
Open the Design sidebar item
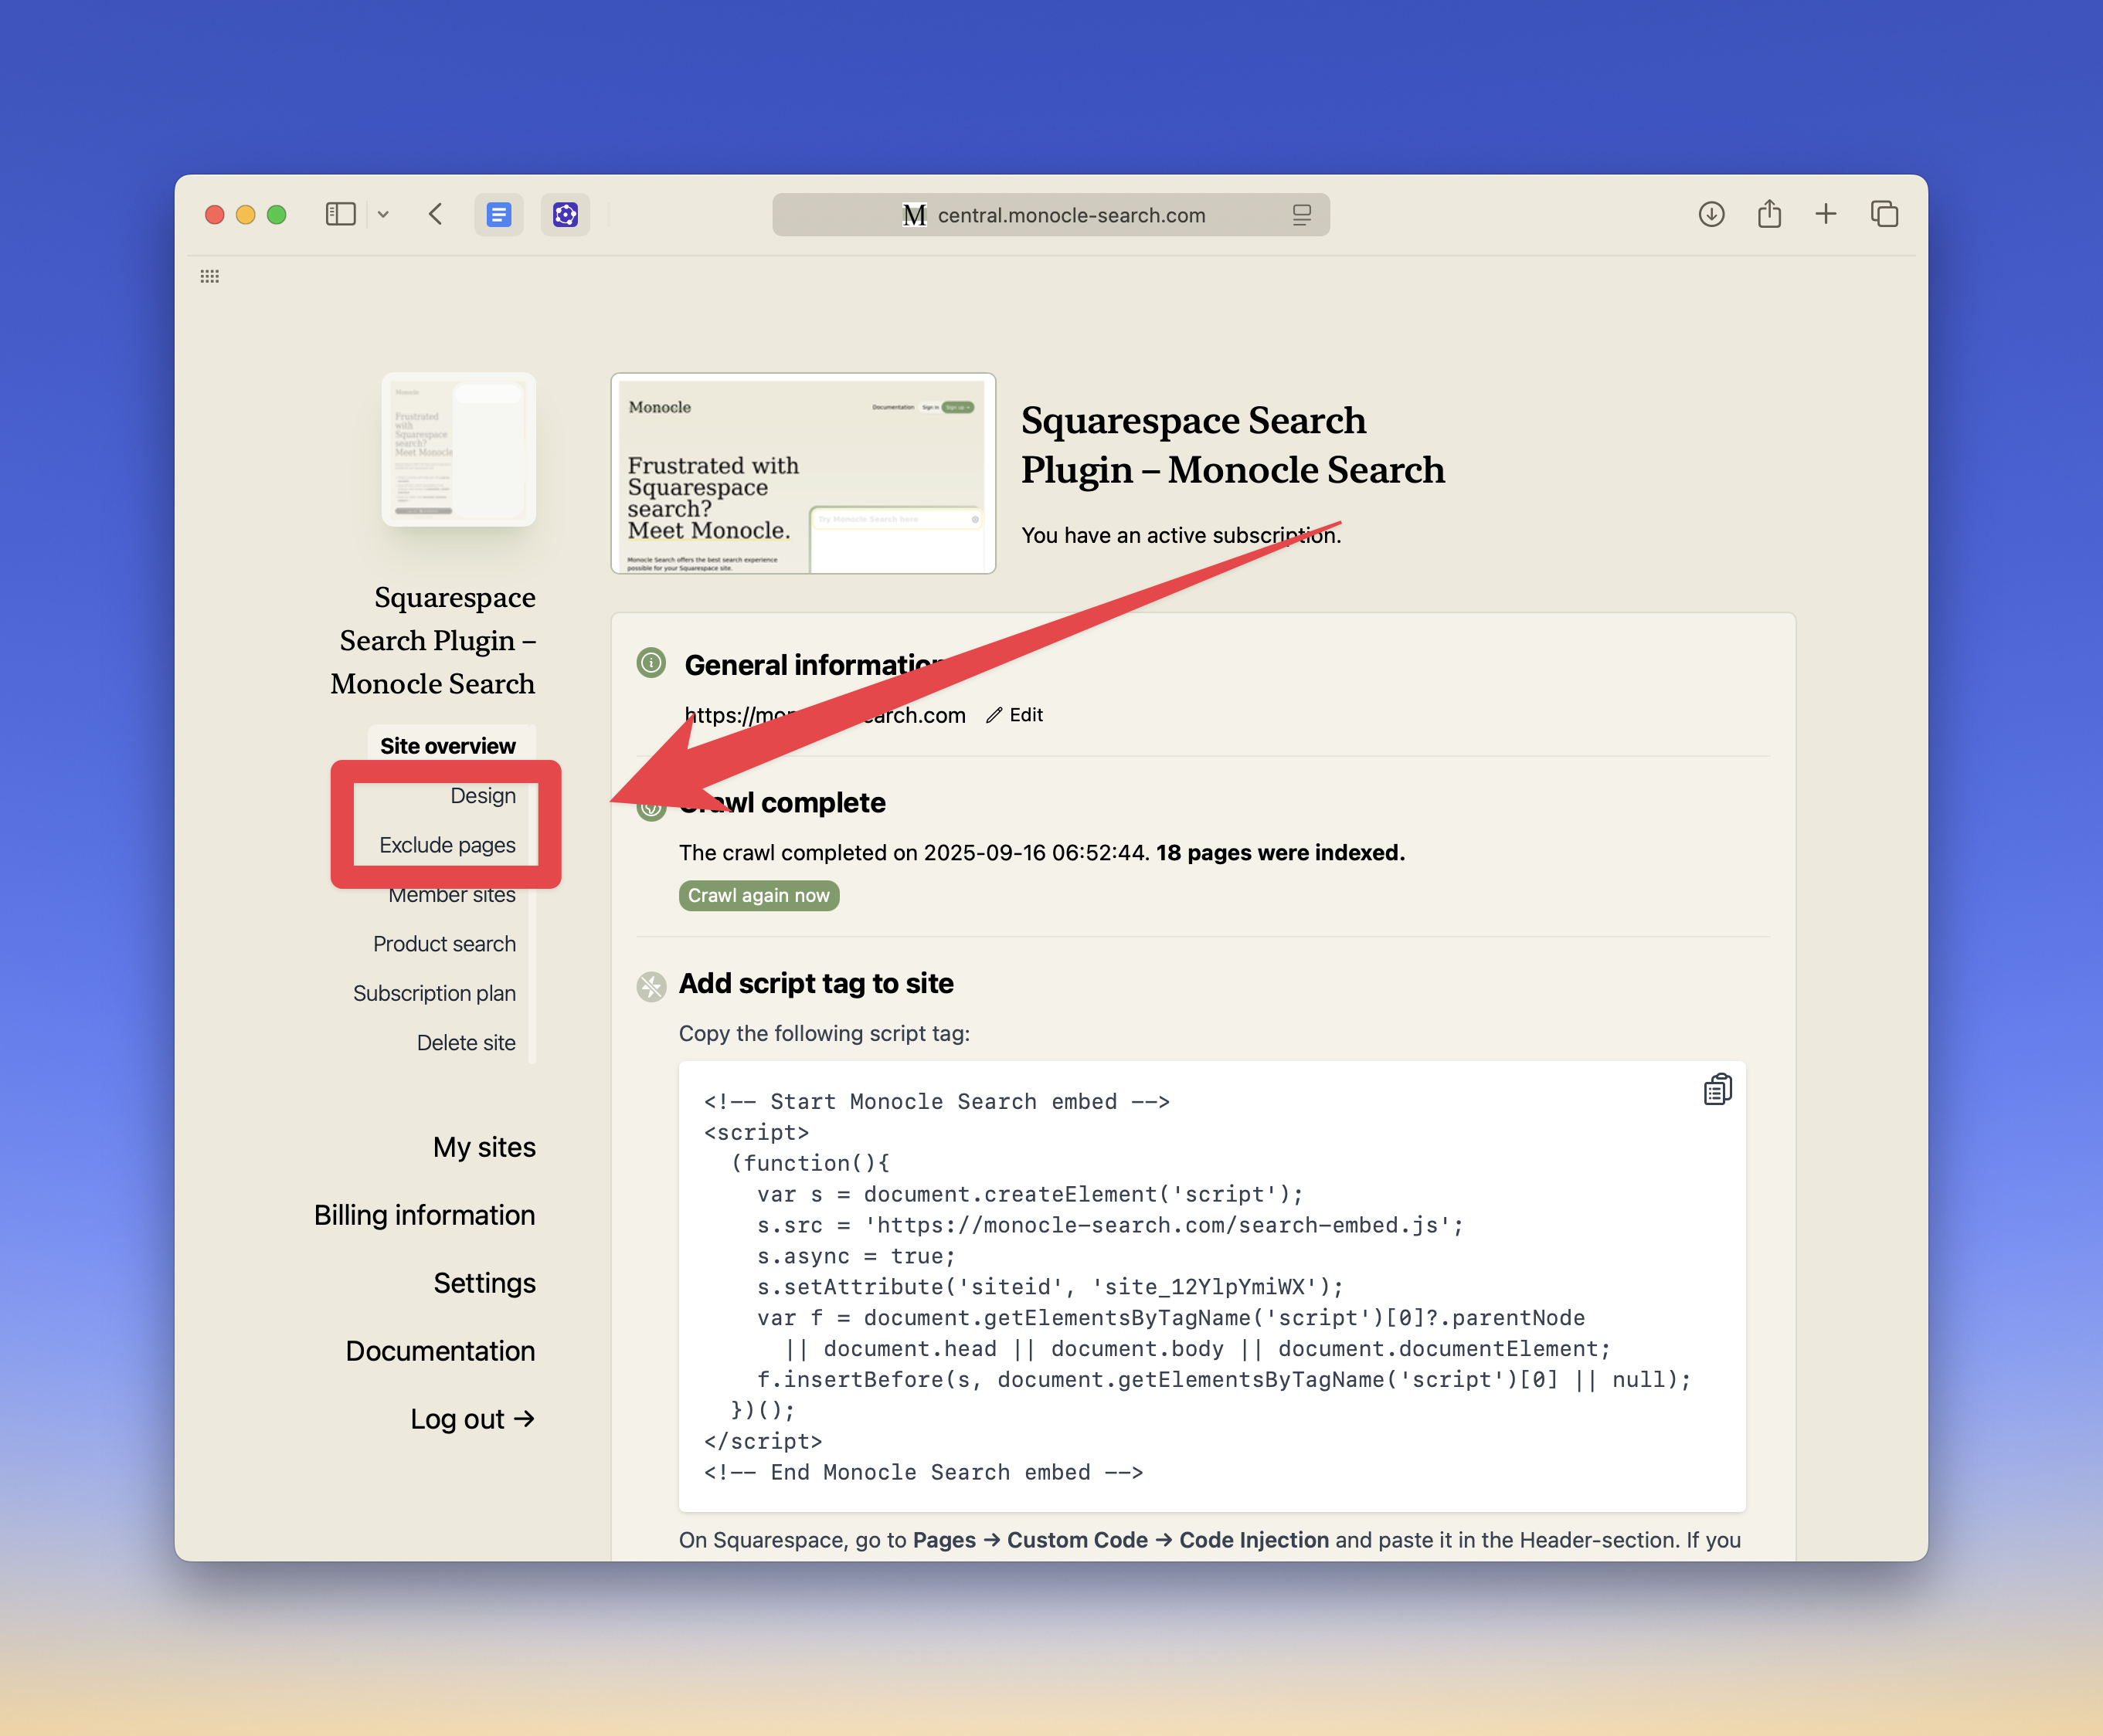482,796
